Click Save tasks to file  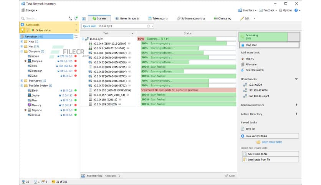click(270, 154)
